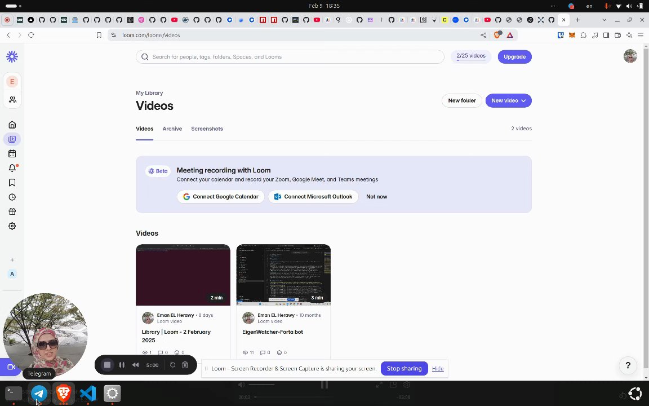
Task: Click the browser address bar URL
Action: 151,35
